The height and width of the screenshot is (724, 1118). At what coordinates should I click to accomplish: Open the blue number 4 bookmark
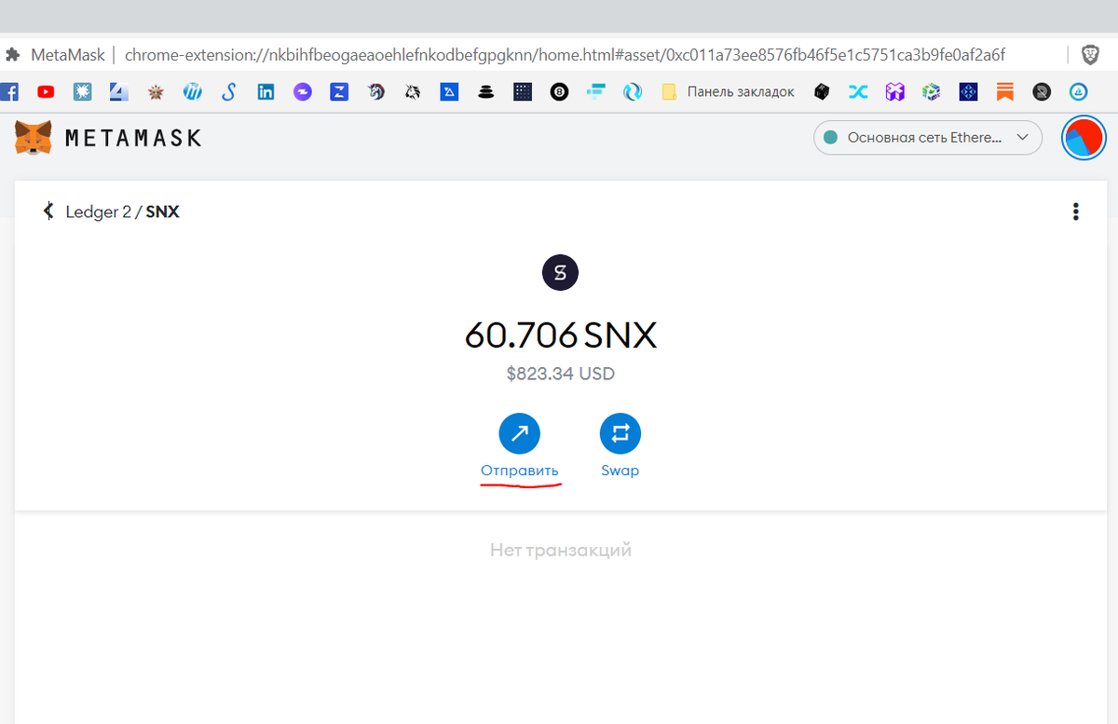coord(119,92)
